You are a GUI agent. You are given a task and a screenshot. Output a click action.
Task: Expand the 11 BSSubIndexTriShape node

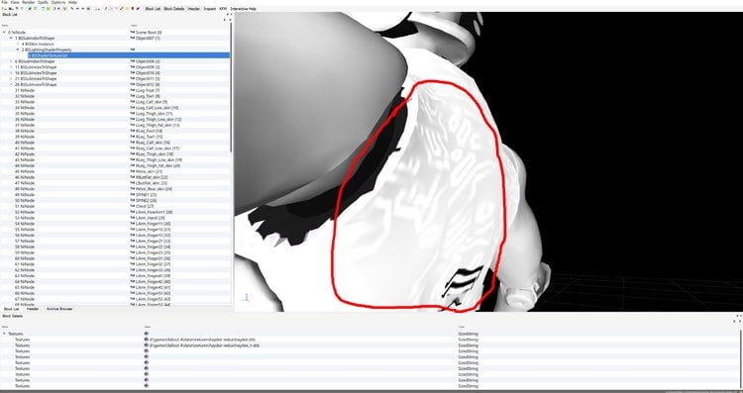pyautogui.click(x=11, y=67)
